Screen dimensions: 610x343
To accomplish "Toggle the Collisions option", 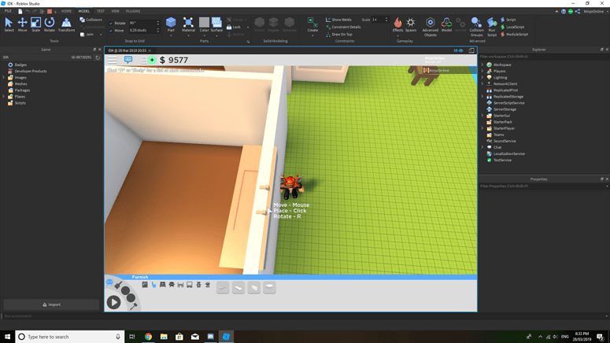I will [x=91, y=20].
